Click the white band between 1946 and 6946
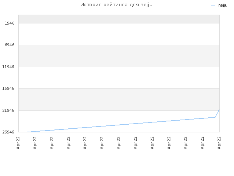Viewport: 234px width, 176px height. tap(119, 34)
